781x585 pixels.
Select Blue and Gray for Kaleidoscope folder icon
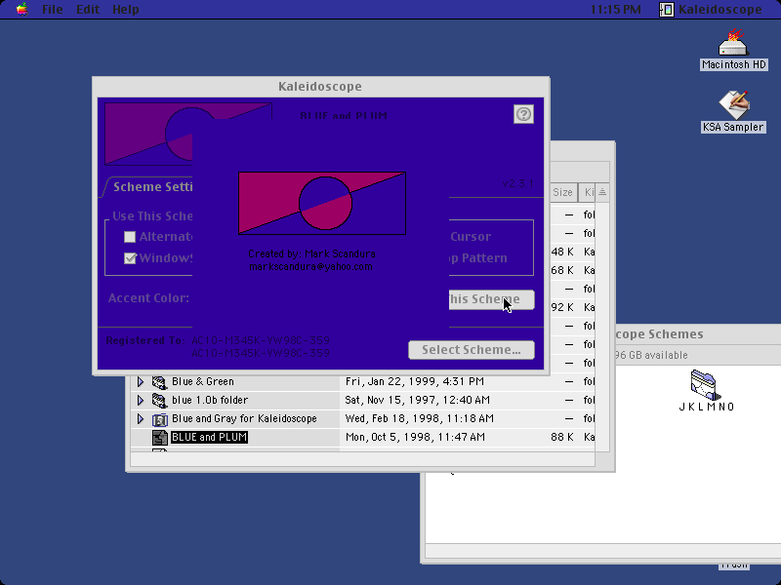tap(159, 419)
